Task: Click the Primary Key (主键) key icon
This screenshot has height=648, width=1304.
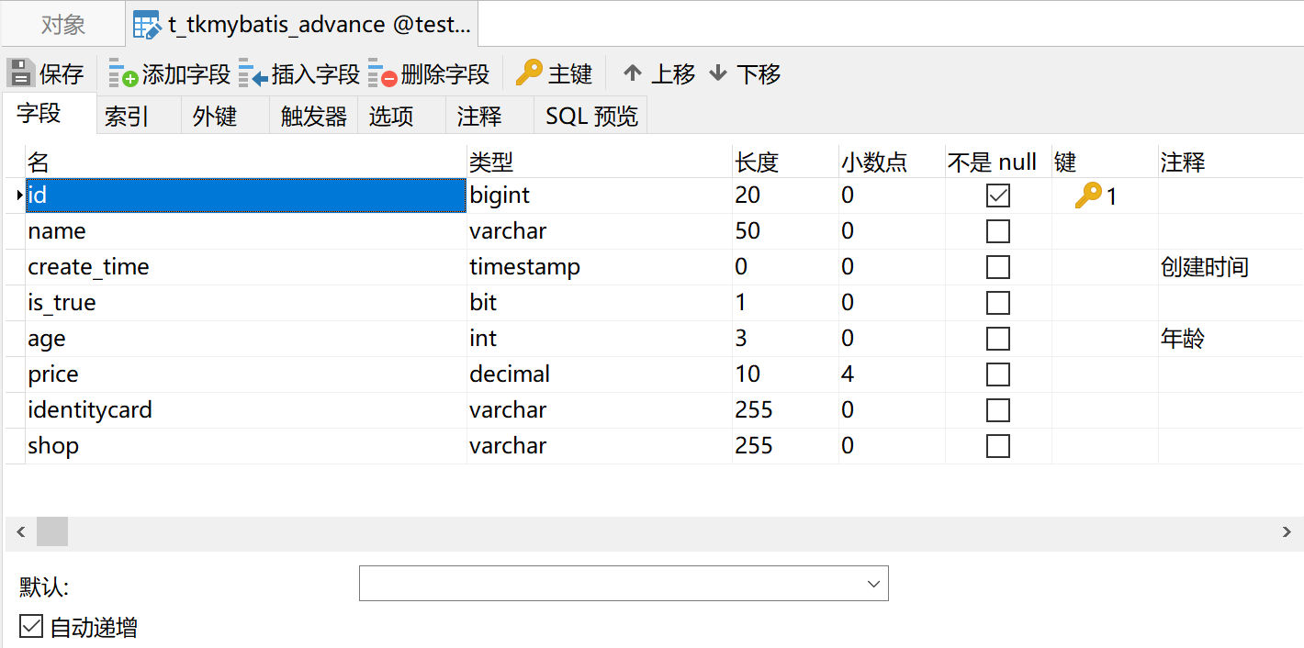Action: 529,73
